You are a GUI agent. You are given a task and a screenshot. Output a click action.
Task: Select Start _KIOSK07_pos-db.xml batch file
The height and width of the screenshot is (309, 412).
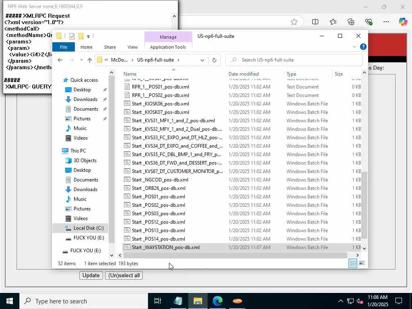160,112
